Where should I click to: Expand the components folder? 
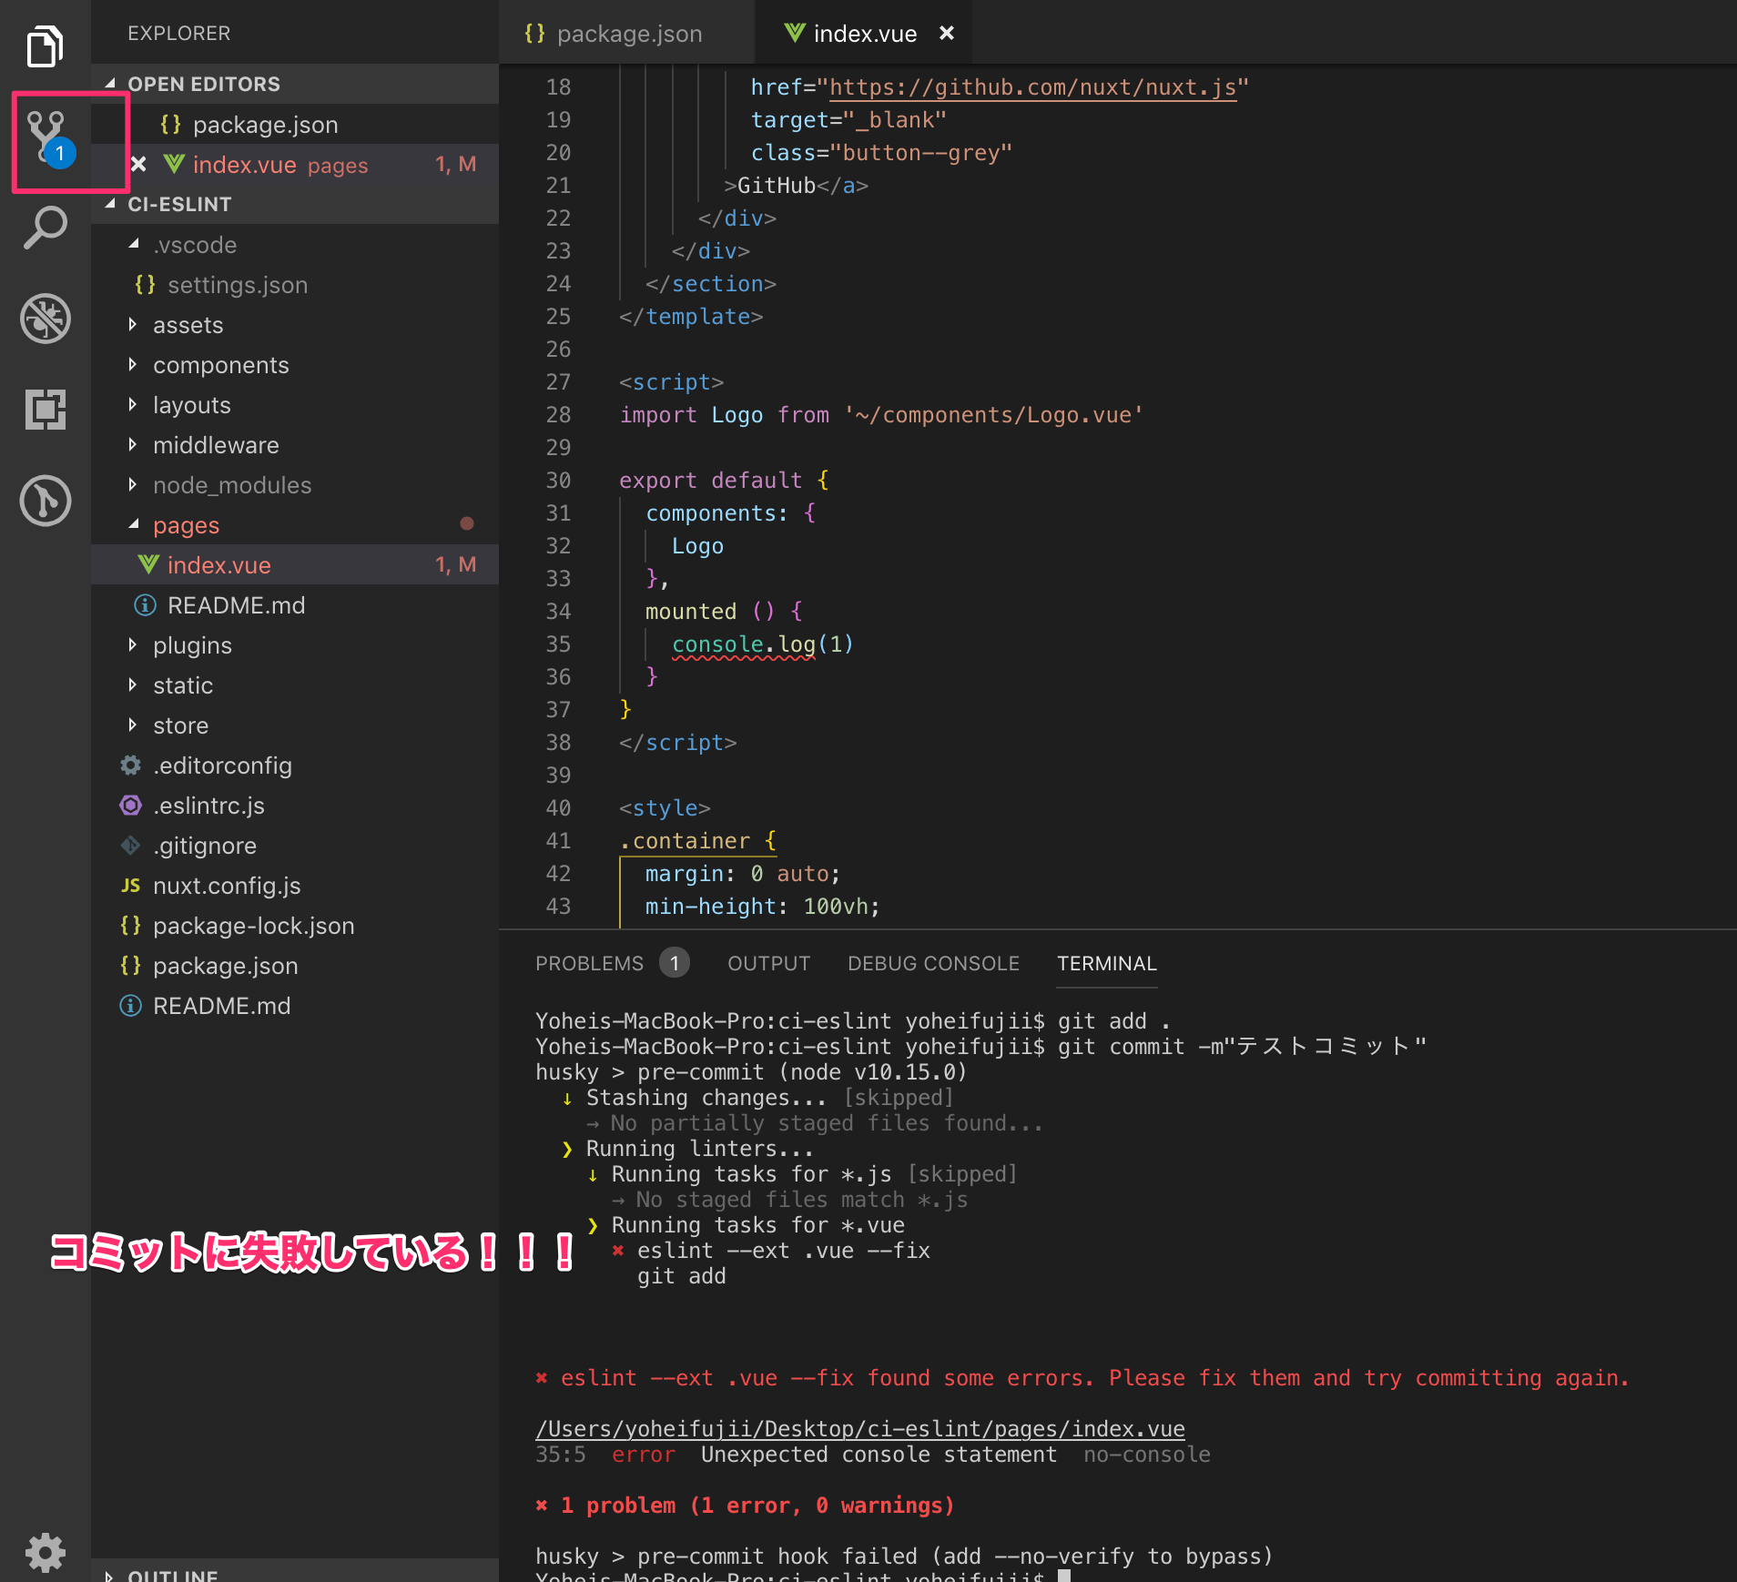[x=133, y=364]
